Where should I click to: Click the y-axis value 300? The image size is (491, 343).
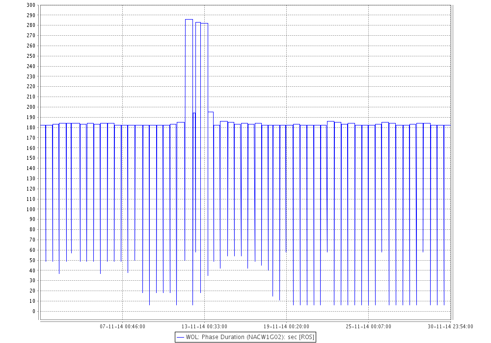[31, 5]
